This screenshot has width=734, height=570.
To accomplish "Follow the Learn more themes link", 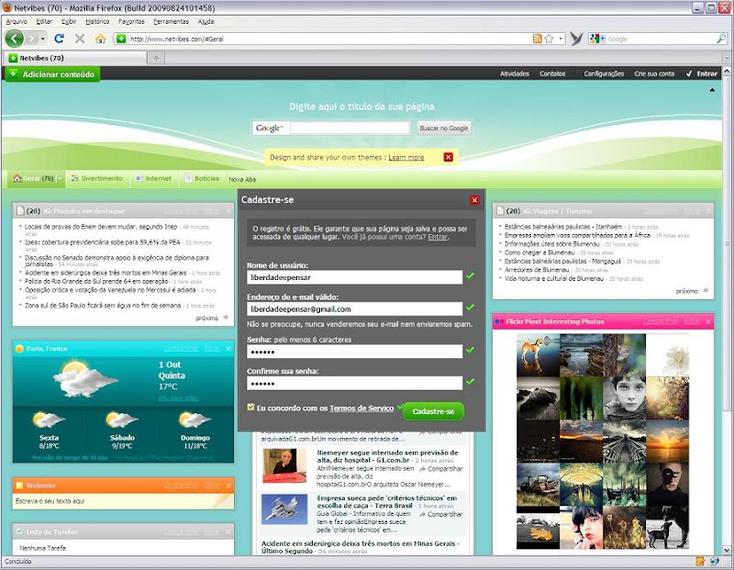I will (406, 157).
